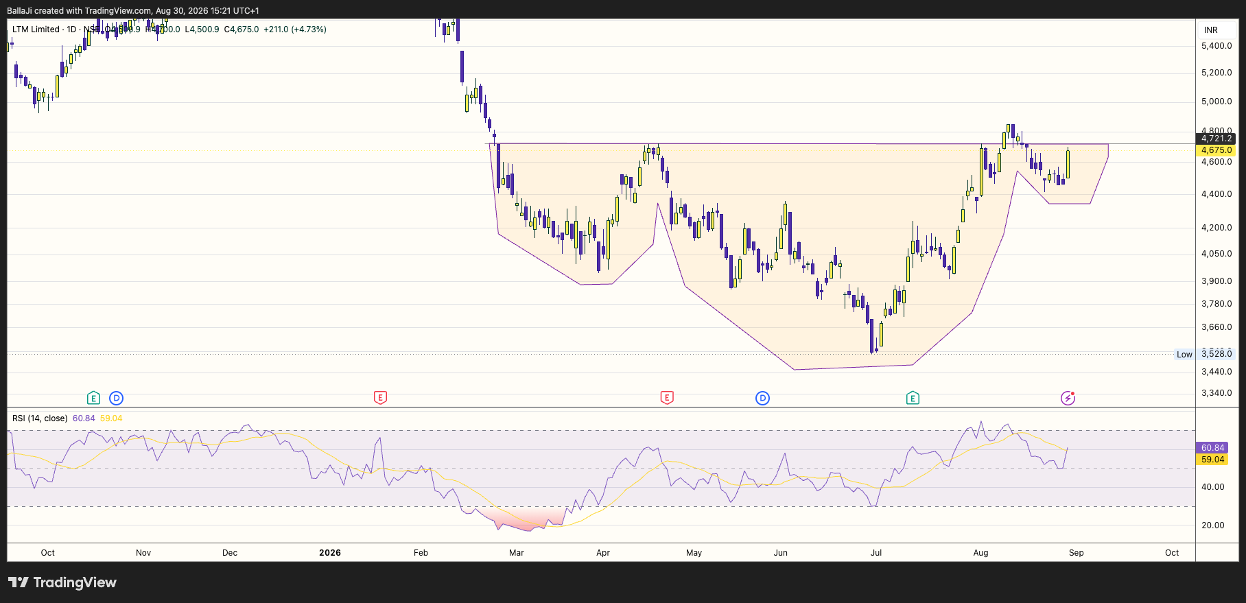Click the 4,200.0 price axis label

click(x=1216, y=228)
